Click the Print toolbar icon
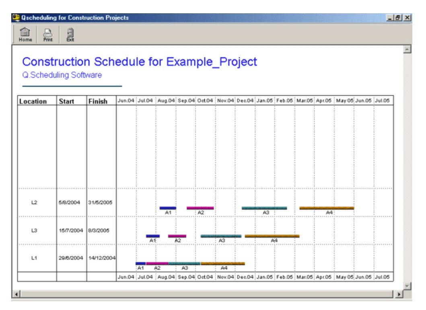The width and height of the screenshot is (426, 310). (x=47, y=35)
